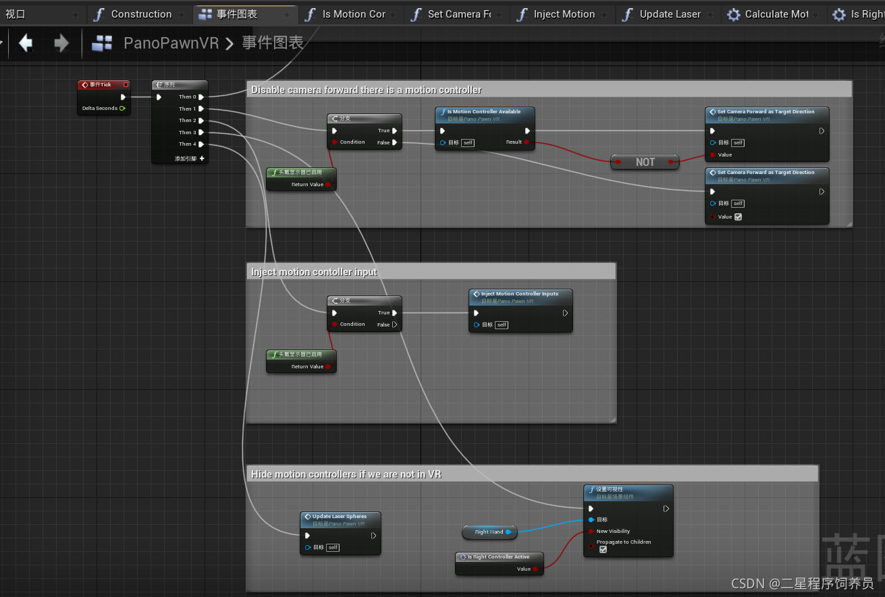Click the exec output pin of 事件Tick
Screen dimensions: 885x597
coord(123,97)
